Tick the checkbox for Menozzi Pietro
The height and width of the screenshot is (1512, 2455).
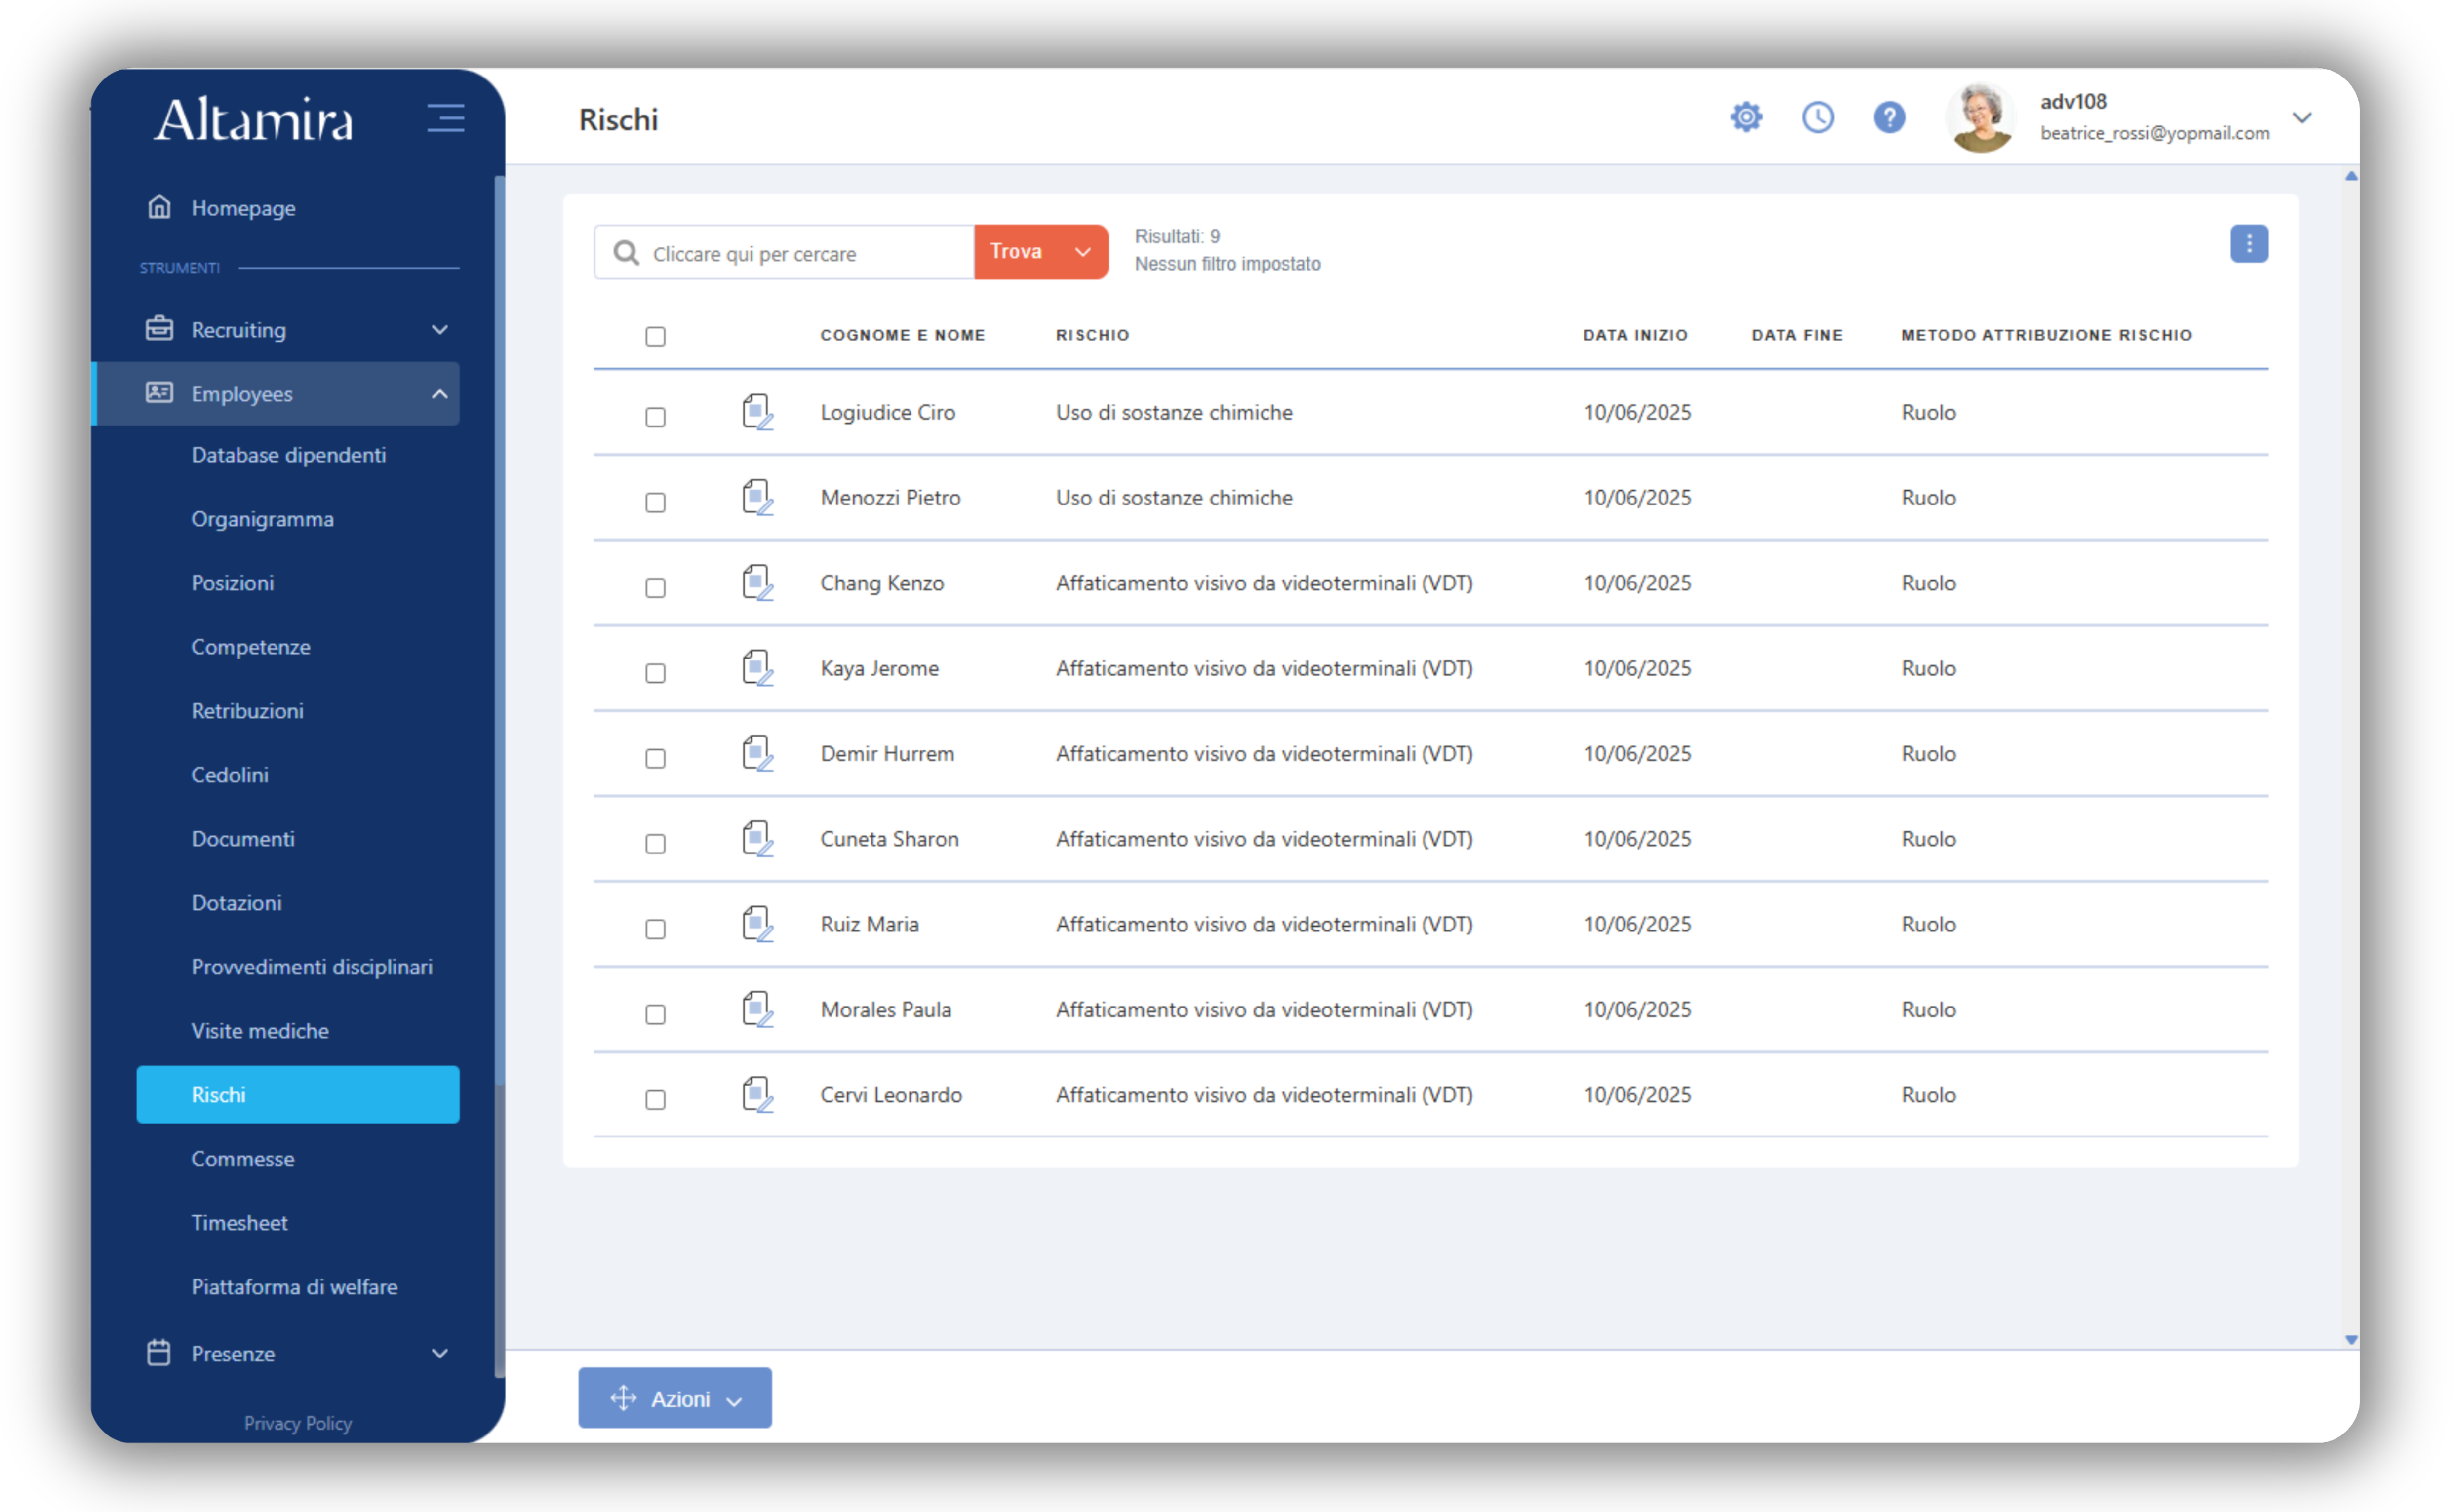point(655,502)
